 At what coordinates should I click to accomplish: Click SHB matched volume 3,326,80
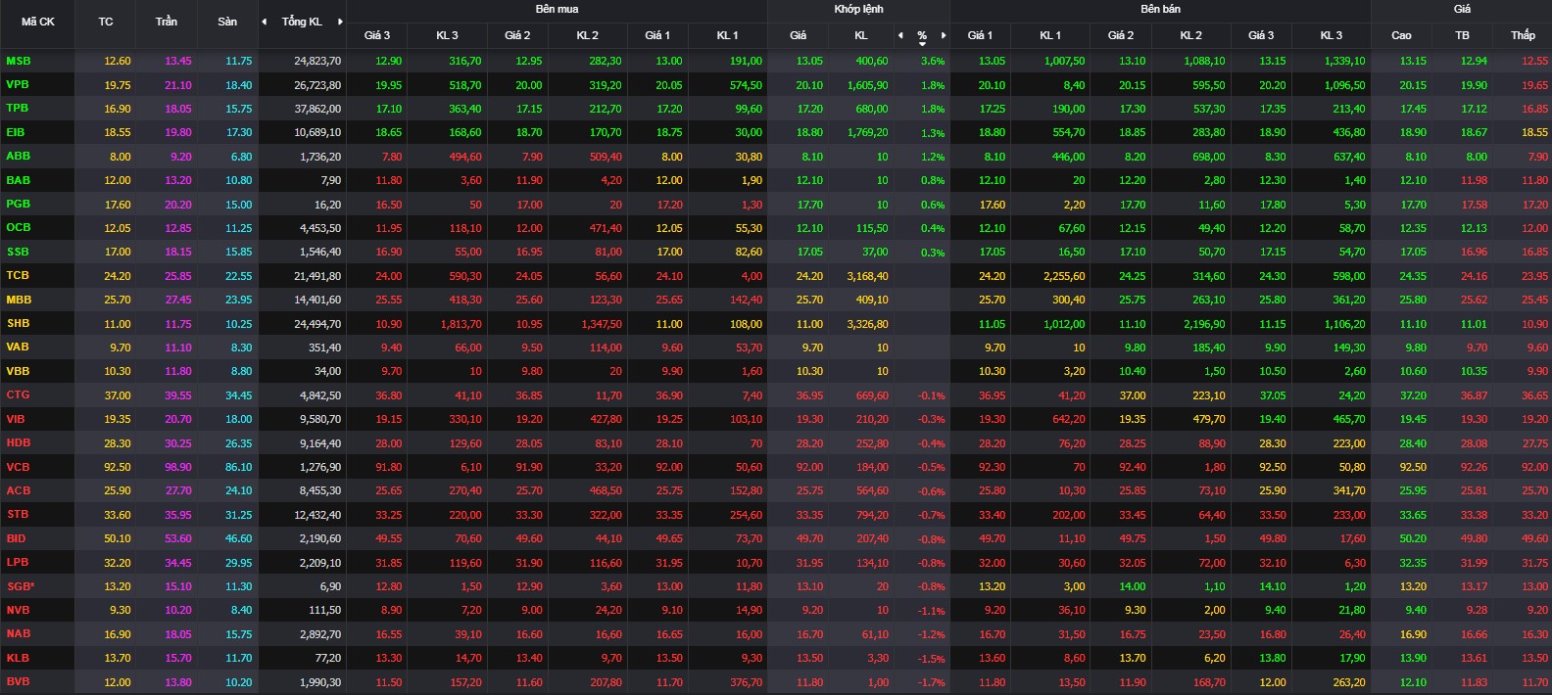click(x=867, y=324)
